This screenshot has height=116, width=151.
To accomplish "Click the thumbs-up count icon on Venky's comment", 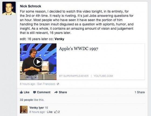I will [x=56, y=112].
